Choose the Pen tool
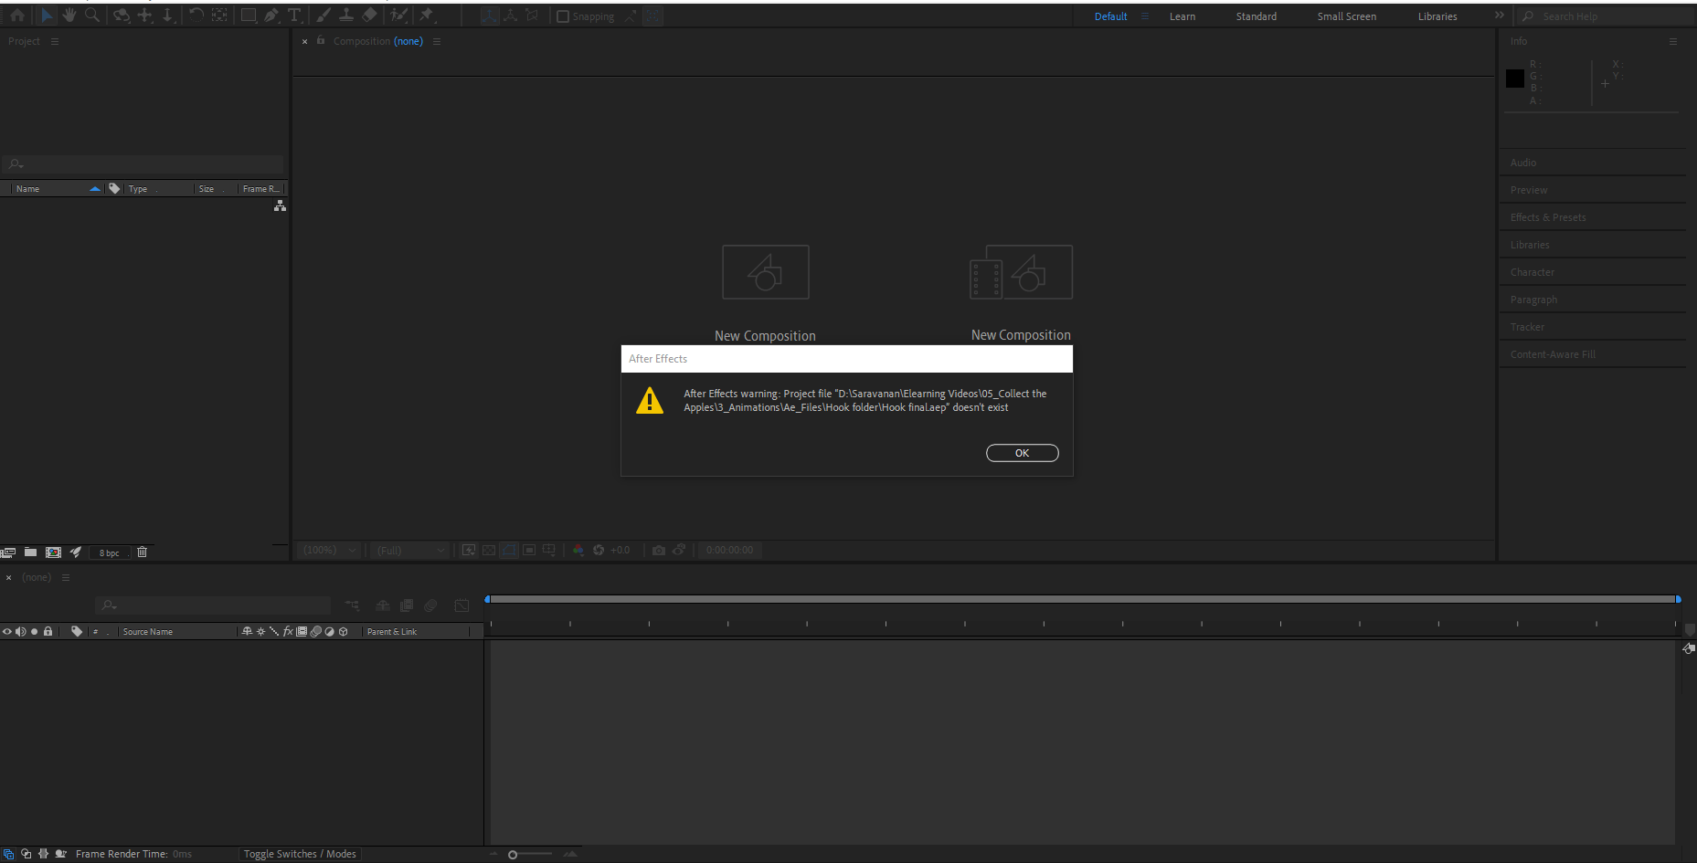 click(270, 15)
